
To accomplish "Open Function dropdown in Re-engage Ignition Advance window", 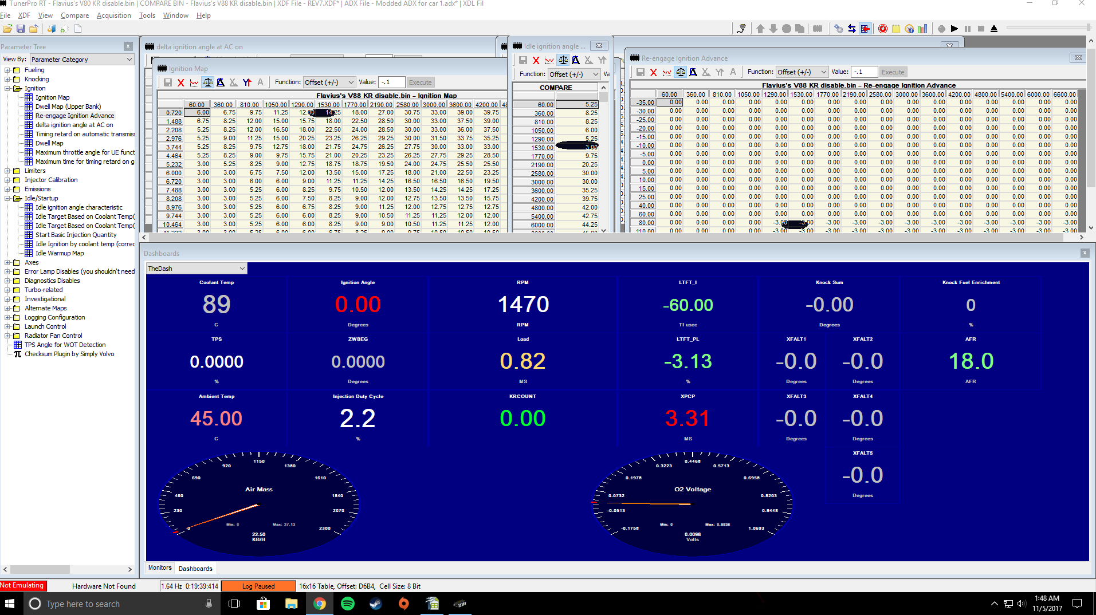I will pyautogui.click(x=802, y=72).
